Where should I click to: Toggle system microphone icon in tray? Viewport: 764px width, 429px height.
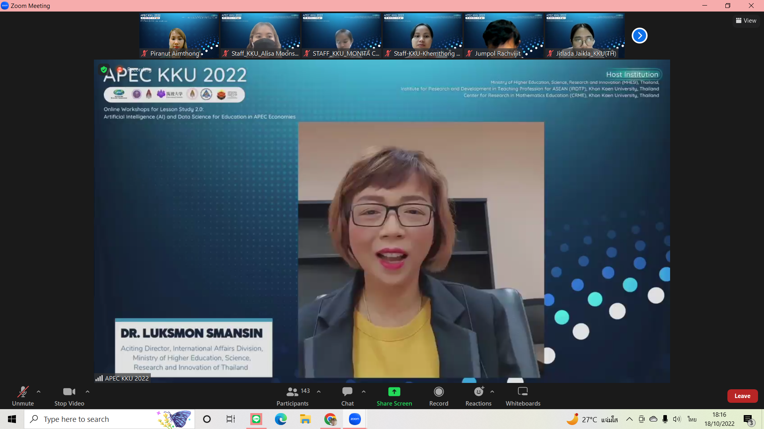click(665, 419)
